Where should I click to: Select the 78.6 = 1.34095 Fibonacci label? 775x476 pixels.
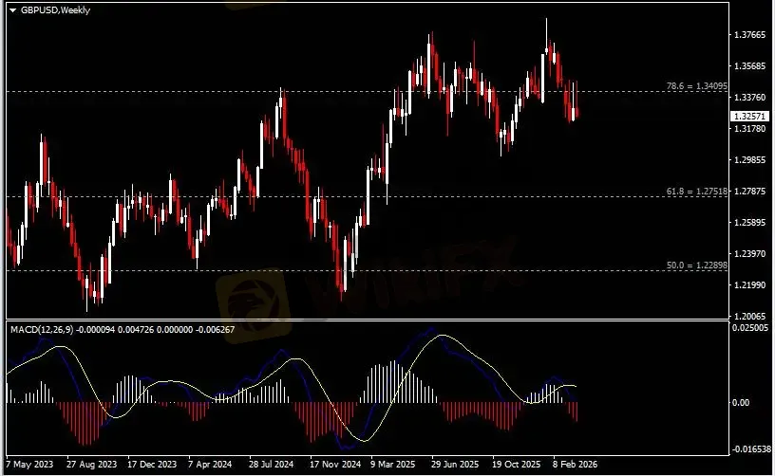pyautogui.click(x=696, y=86)
